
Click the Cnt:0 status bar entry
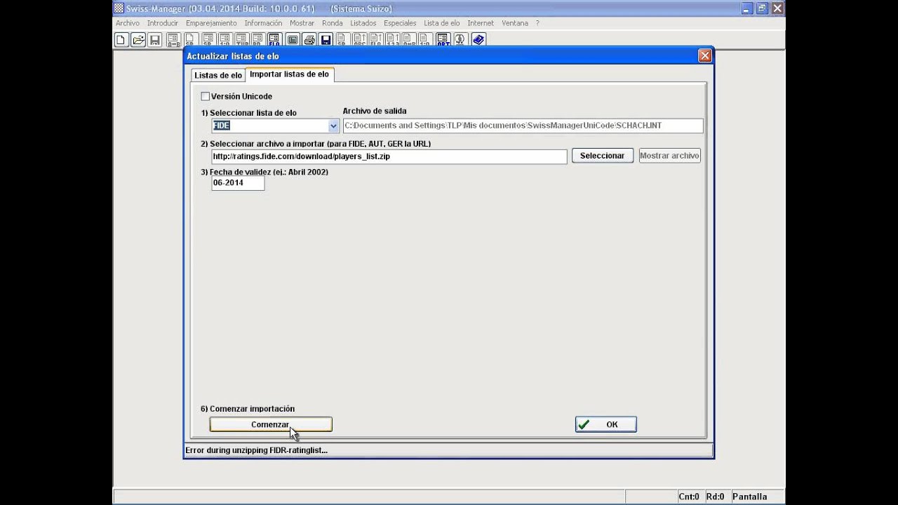coord(689,497)
